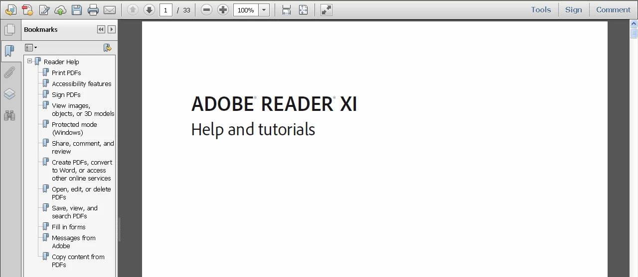Open the Sign pane
The height and width of the screenshot is (277, 638).
pos(574,9)
